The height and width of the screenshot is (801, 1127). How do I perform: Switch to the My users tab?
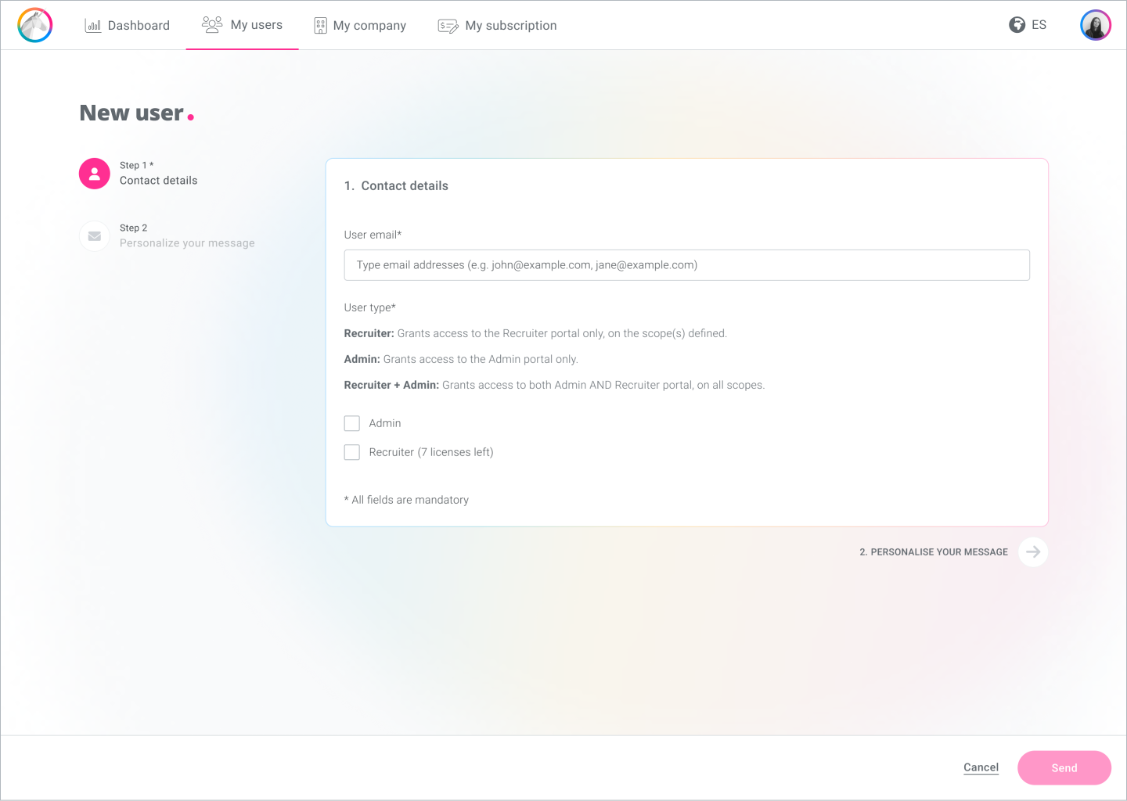242,25
